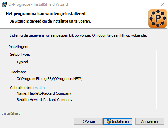Viewport: 168px width, 128px height.
Task: Click the 'De wizard is gereed' subtitle text
Action: 50,21
